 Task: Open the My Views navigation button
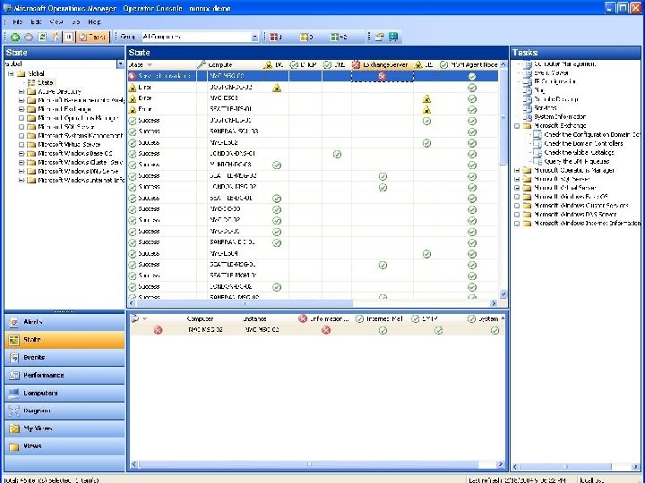[x=64, y=428]
